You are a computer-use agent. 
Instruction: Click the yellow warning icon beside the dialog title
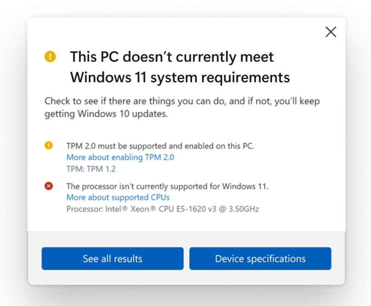pyautogui.click(x=50, y=56)
